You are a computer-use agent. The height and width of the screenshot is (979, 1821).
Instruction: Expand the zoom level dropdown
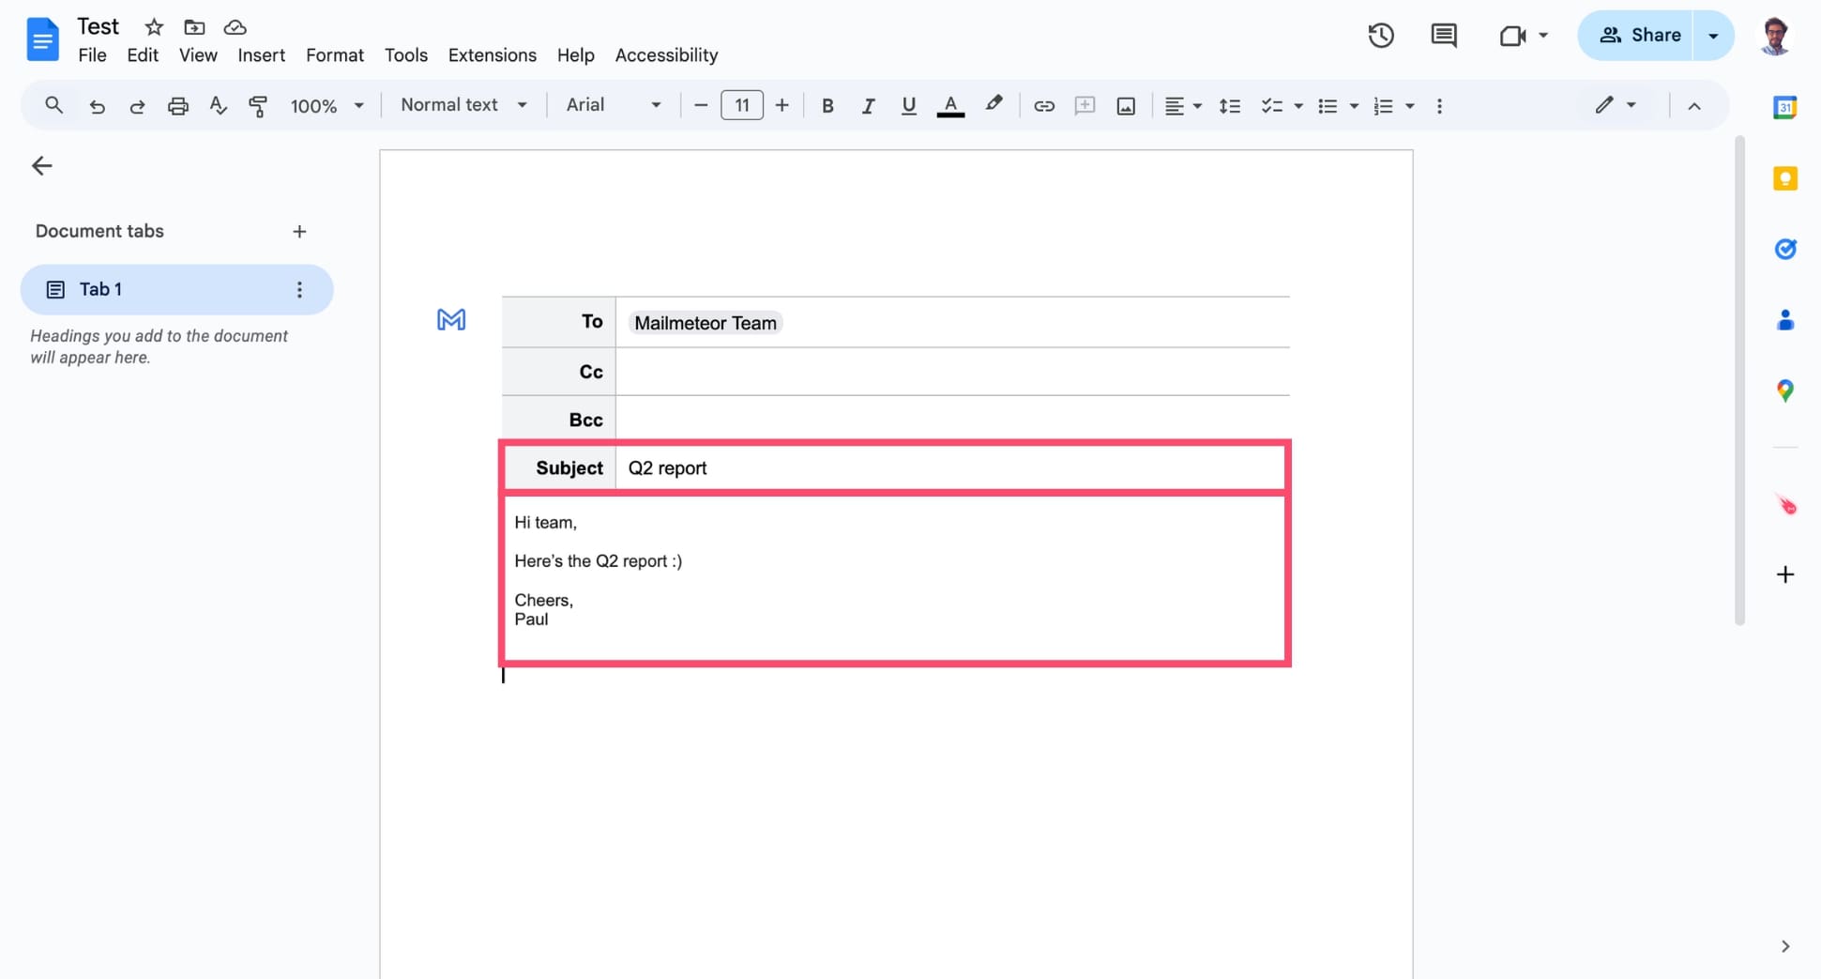pos(326,105)
